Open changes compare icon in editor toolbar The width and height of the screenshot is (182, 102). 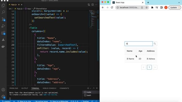[x=89, y=5]
